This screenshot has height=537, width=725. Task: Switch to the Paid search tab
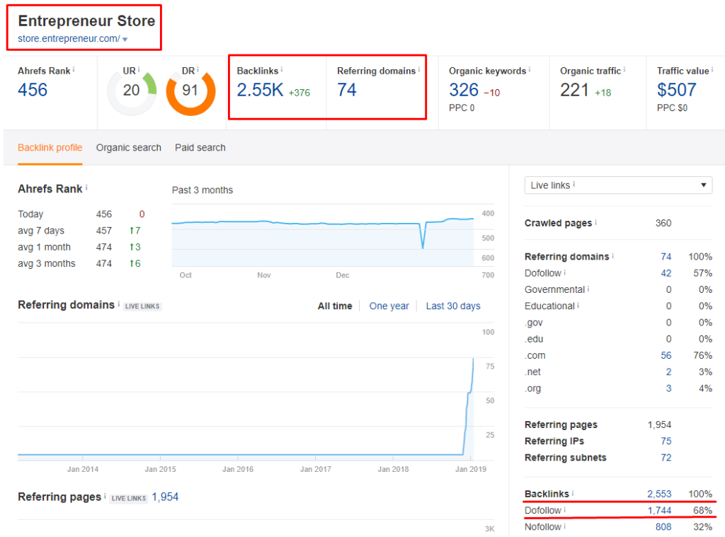(x=200, y=147)
